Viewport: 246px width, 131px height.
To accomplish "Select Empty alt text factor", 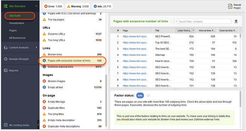I will click(72, 87).
